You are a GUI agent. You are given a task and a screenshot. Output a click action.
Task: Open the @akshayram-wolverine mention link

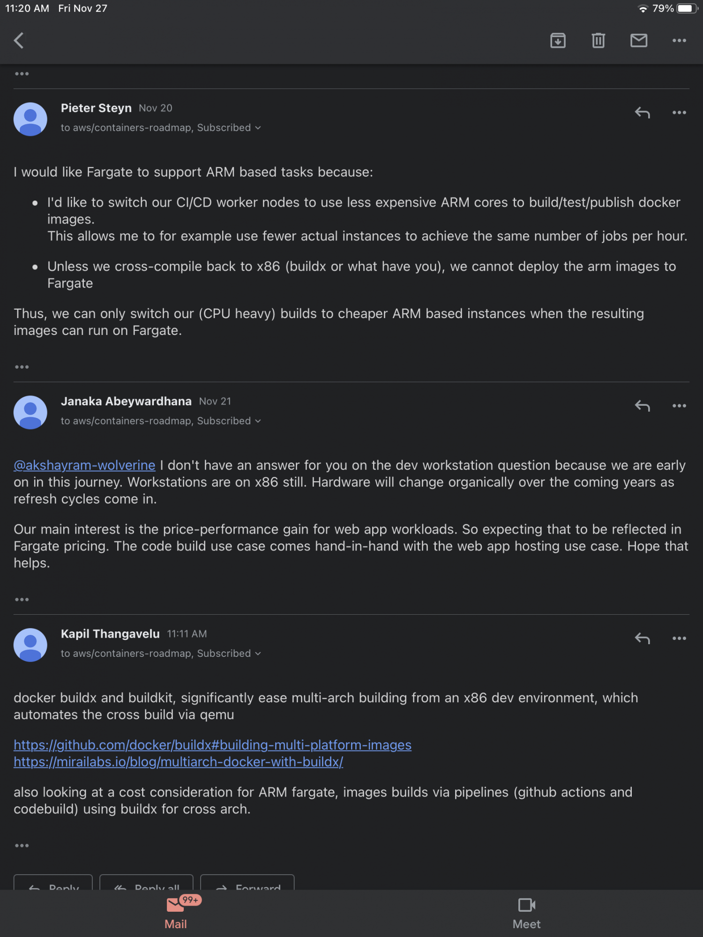pos(84,465)
